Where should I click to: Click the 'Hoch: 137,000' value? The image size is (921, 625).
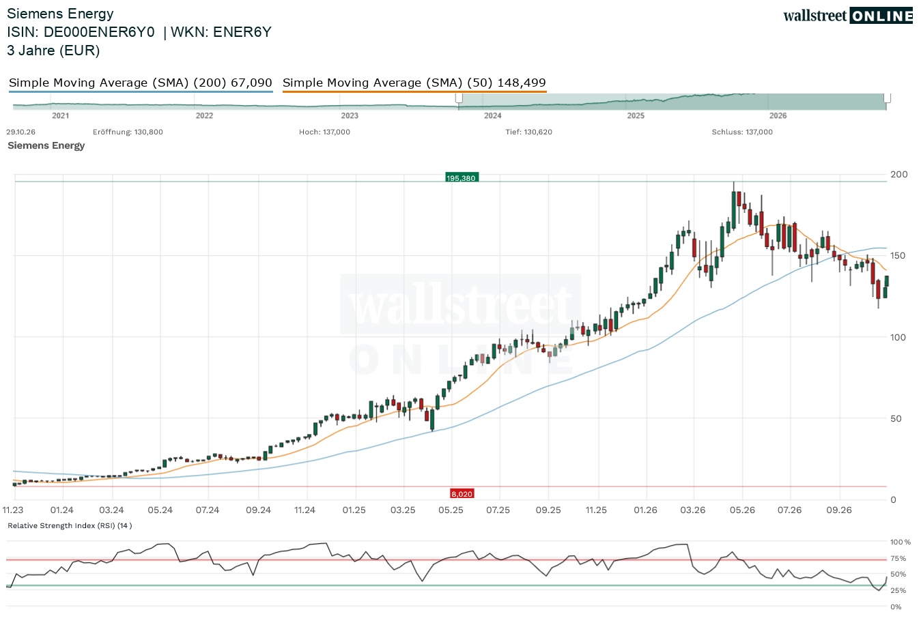[x=324, y=132]
